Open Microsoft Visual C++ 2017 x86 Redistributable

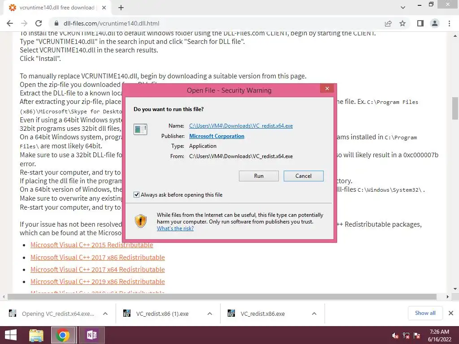[97, 258]
